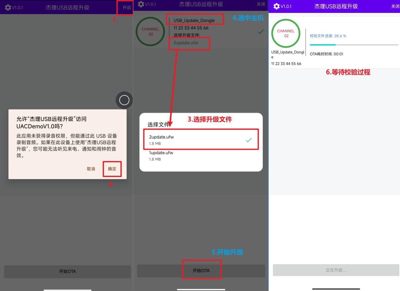Toggle checkmark next to USB_Update_Dongle host
This screenshot has width=400, height=291.
pyautogui.click(x=261, y=32)
